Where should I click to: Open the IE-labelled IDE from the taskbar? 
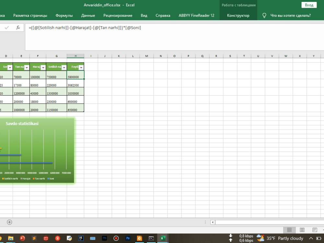pos(81,238)
